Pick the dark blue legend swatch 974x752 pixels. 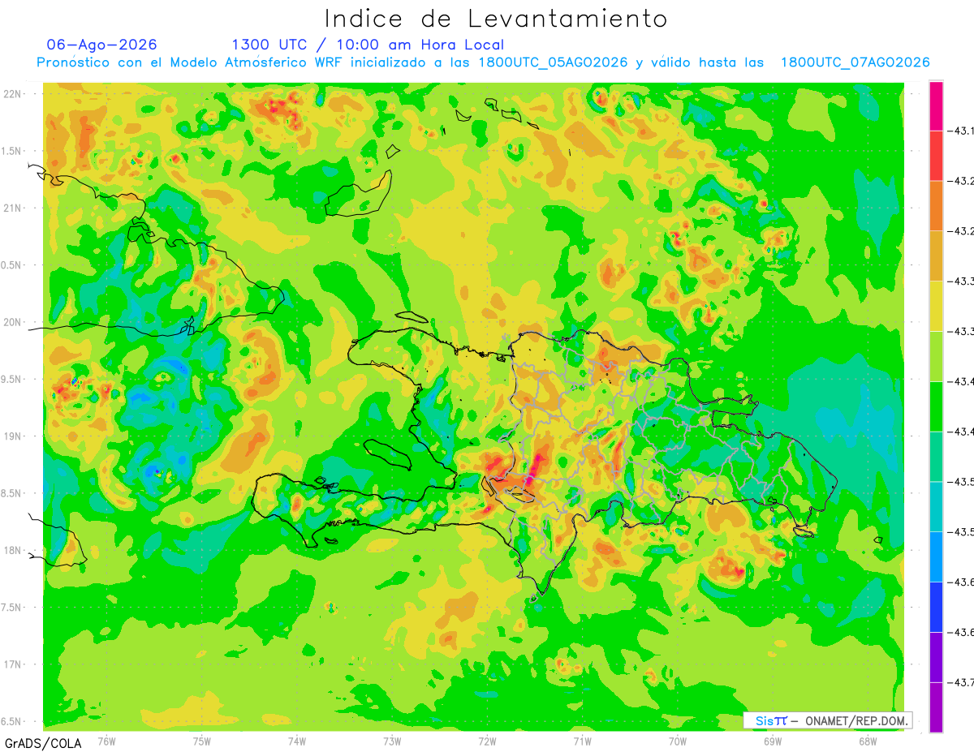point(936,608)
